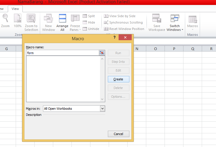
Task: Open the Zoom magnifier tool
Action: 5,21
